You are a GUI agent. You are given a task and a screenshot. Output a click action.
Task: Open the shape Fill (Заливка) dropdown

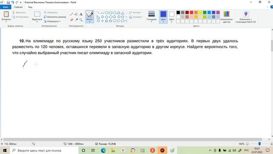[x=136, y=17]
